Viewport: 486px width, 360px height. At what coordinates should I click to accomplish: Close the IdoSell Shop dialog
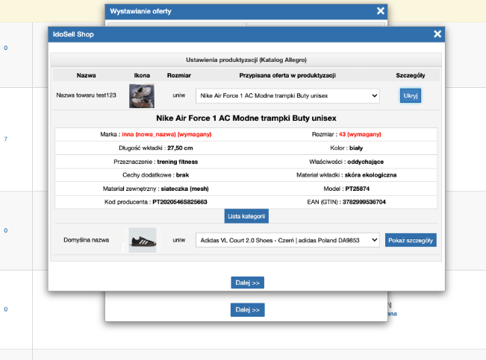click(x=437, y=34)
